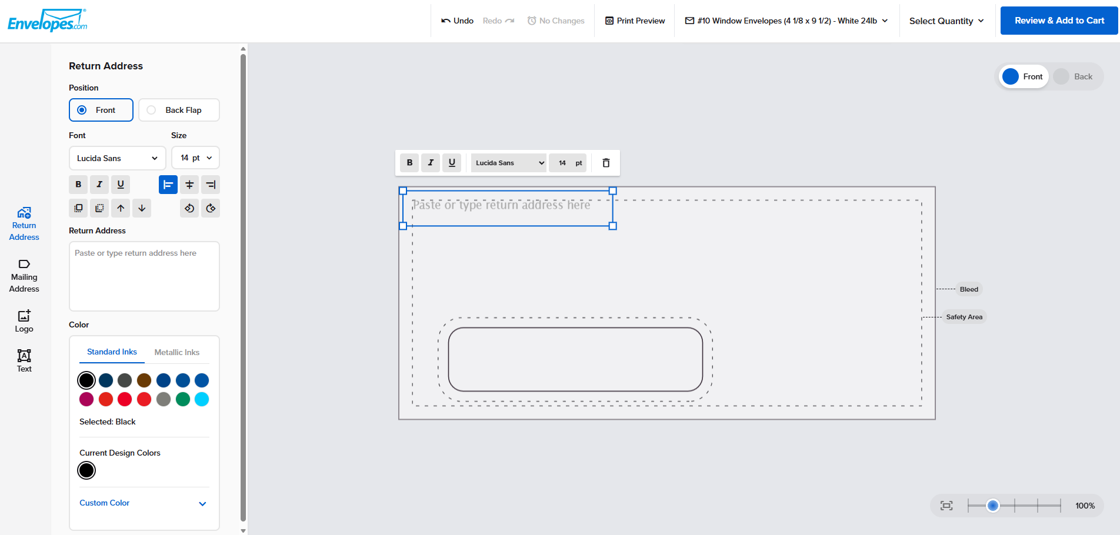The height and width of the screenshot is (535, 1120).
Task: Toggle underline in the left panel
Action: [x=121, y=185]
